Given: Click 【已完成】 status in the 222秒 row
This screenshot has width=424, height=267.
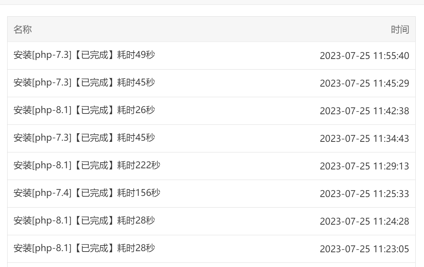Looking at the screenshot, I should (95, 165).
